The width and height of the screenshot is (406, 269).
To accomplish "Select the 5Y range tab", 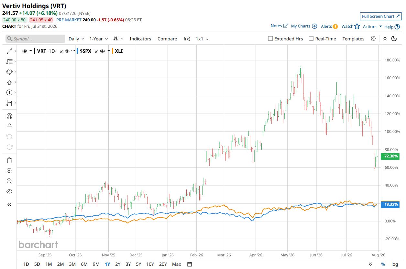I will [x=138, y=264].
